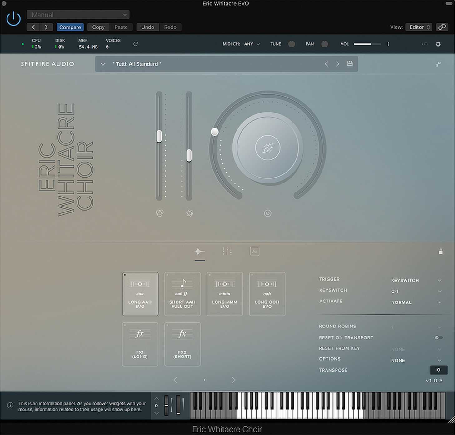Image resolution: width=455 pixels, height=435 pixels.
Task: Open the OPTIONS None dropdown
Action: 416,360
